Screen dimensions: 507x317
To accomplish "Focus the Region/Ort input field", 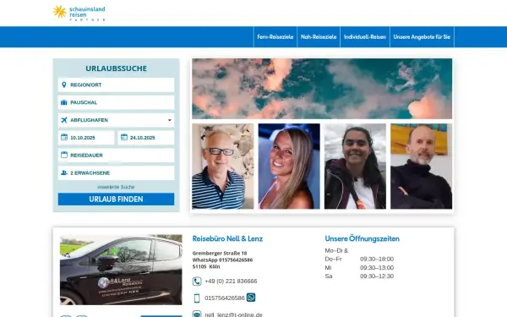I will click(116, 85).
